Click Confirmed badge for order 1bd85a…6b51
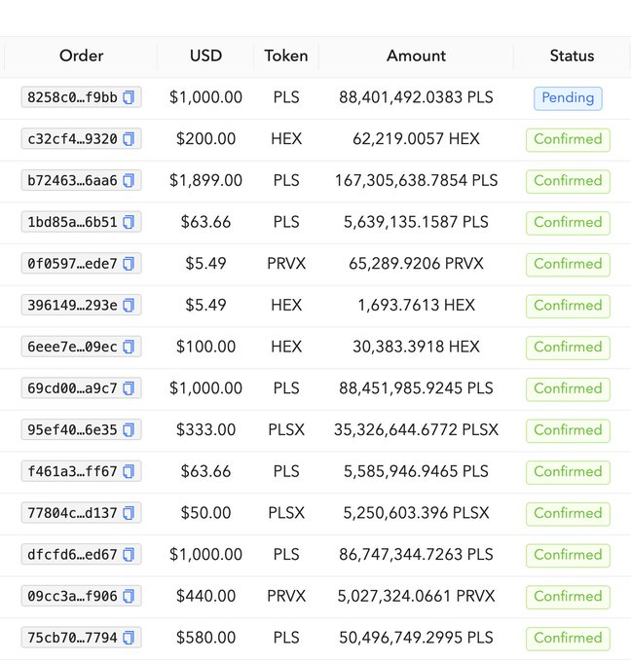 [x=568, y=223]
